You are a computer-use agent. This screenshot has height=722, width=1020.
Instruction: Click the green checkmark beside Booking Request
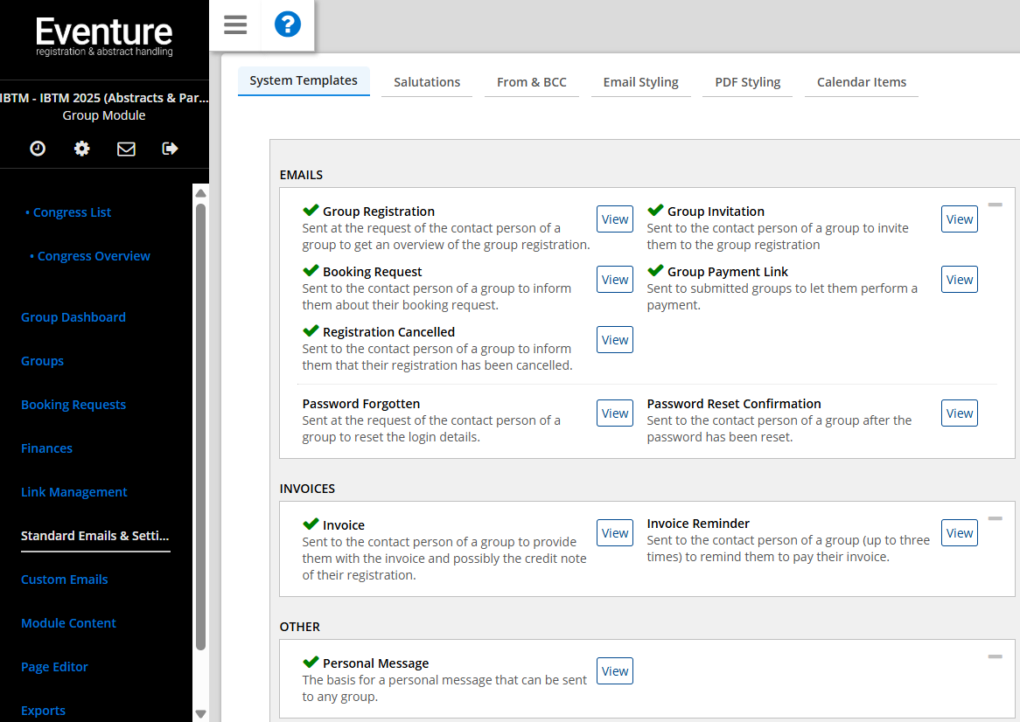311,270
